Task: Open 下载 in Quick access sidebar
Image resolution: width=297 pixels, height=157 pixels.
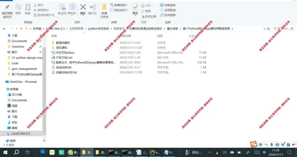Action: pos(14,35)
